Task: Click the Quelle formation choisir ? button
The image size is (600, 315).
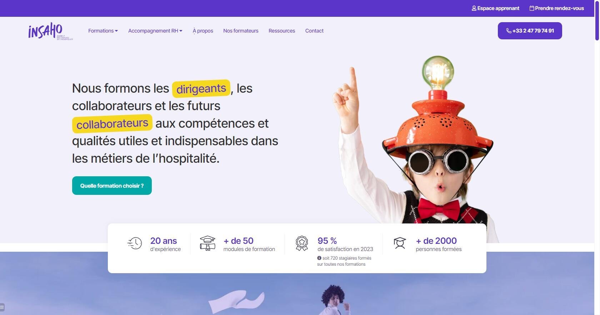Action: pyautogui.click(x=112, y=186)
